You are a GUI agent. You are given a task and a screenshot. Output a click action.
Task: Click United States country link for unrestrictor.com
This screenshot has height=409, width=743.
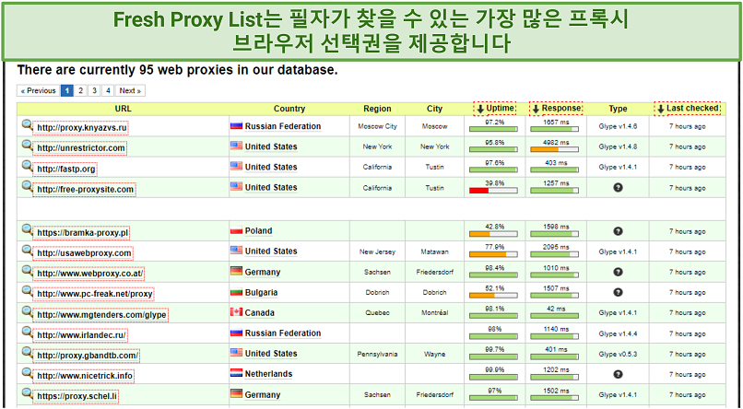click(x=271, y=146)
